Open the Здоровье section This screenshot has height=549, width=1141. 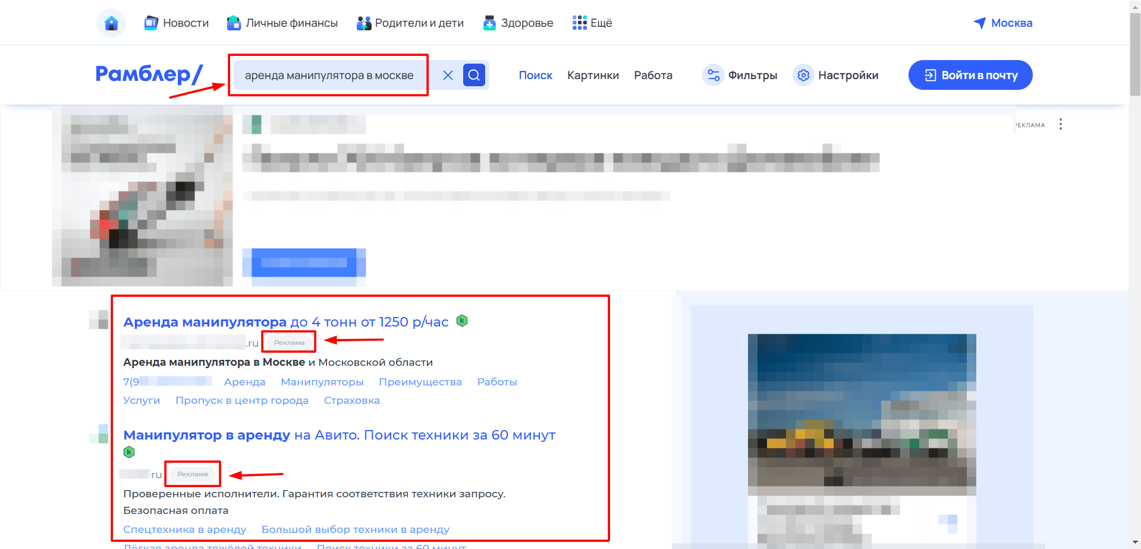pos(518,23)
